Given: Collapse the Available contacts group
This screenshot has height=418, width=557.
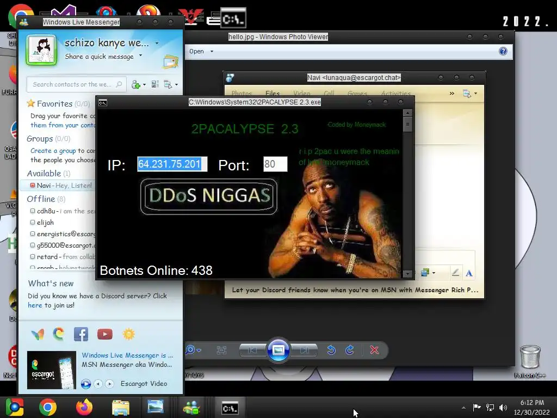Looking at the screenshot, I should click(x=48, y=173).
